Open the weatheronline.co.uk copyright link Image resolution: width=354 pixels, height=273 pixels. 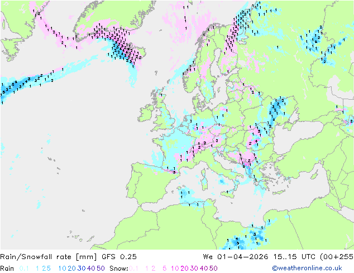pyautogui.click(x=307, y=268)
